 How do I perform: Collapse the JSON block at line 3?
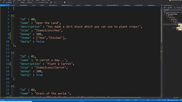coord(12,16)
